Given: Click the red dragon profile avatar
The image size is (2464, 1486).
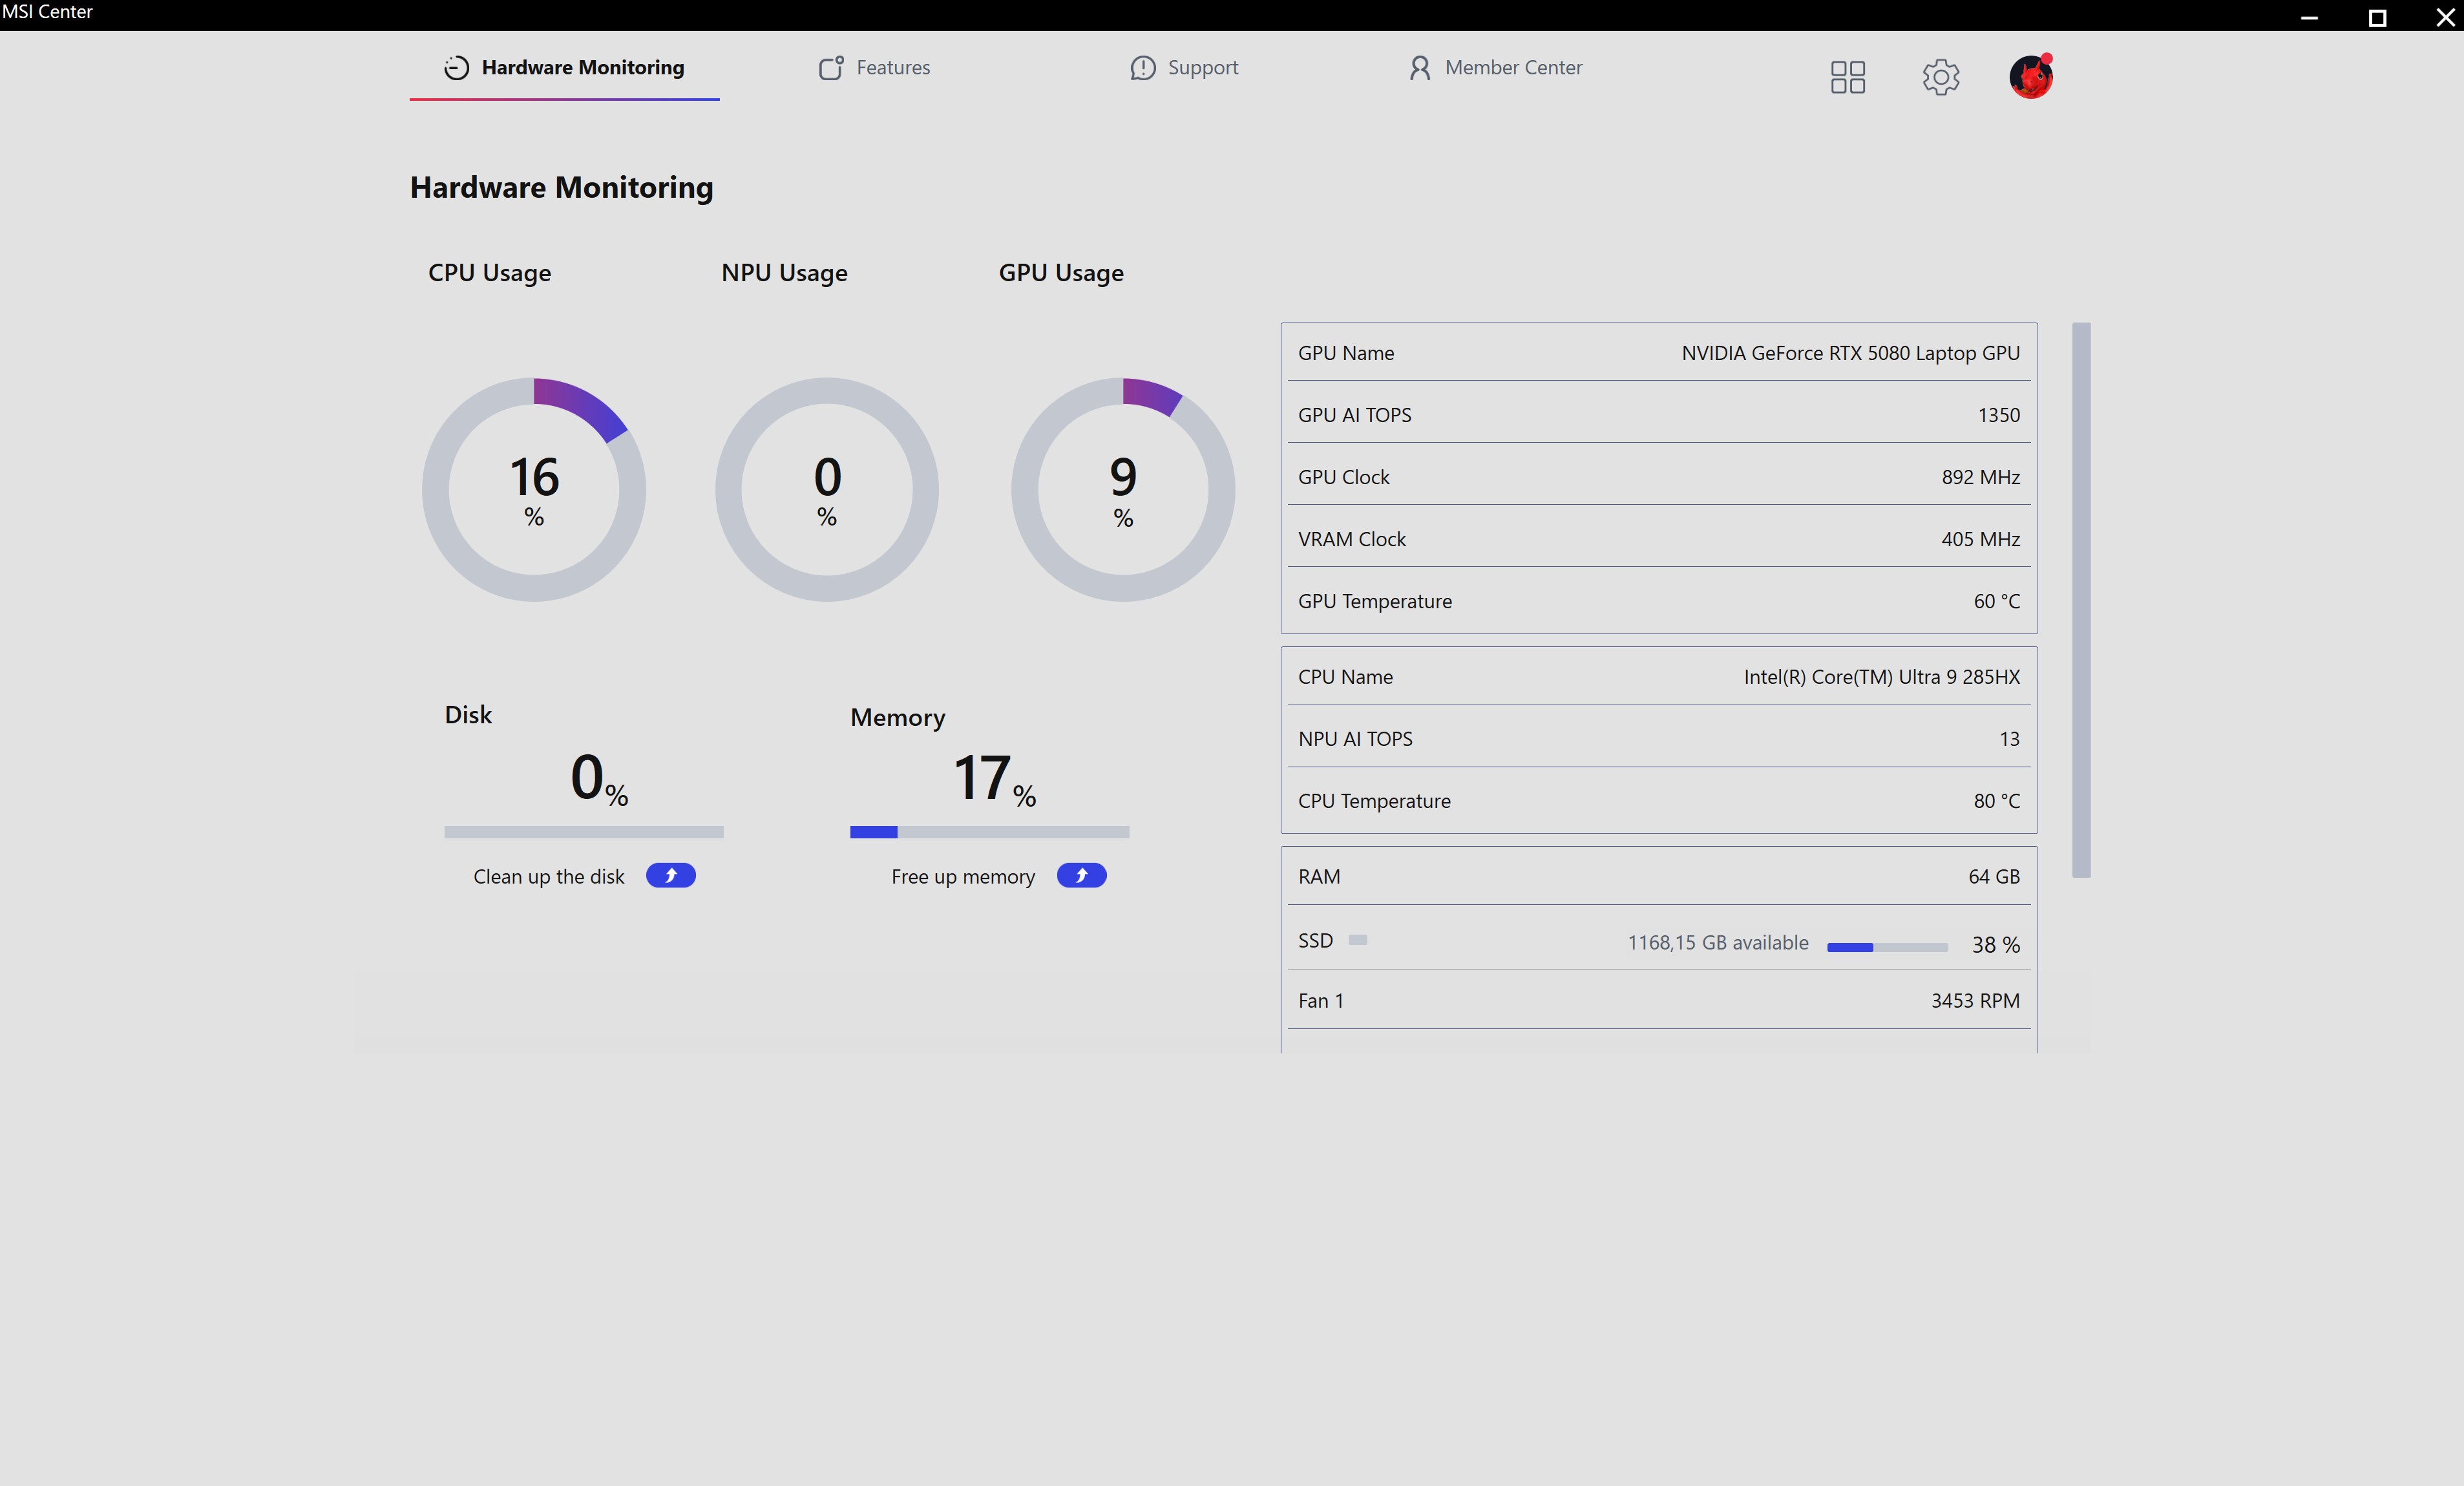Looking at the screenshot, I should [x=2030, y=77].
